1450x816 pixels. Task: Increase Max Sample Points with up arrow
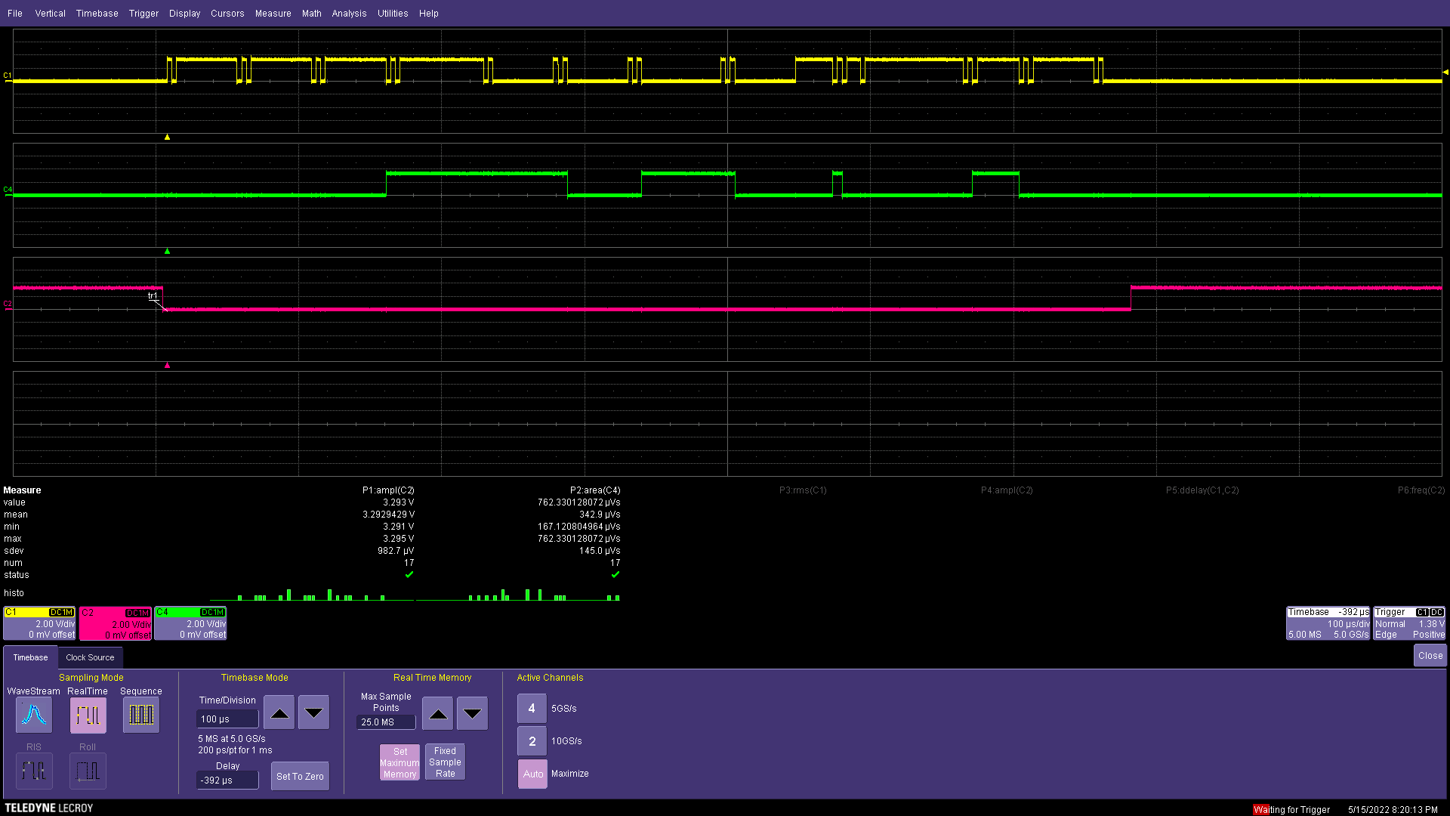pos(437,713)
